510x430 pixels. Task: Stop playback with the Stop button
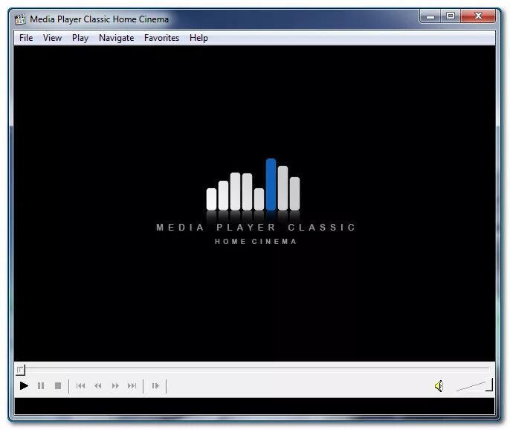[x=58, y=385]
